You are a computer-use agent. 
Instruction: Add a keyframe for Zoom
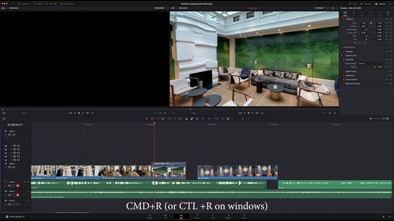tap(387, 23)
